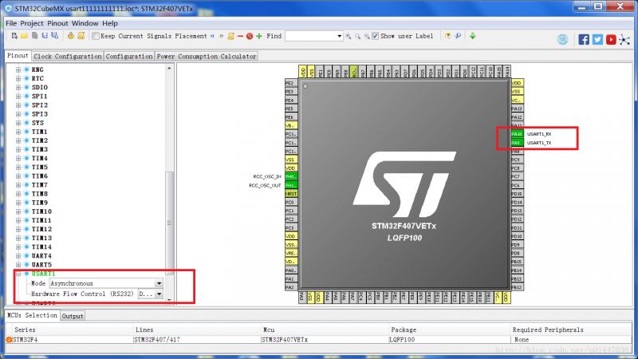Click the New Project toolbar icon
The width and height of the screenshot is (638, 359).
(x=14, y=36)
